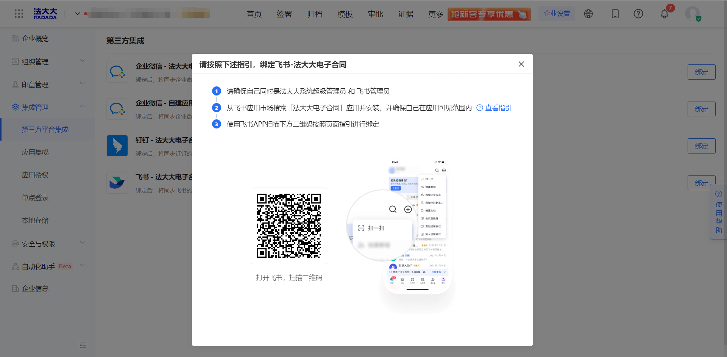Image resolution: width=727 pixels, height=357 pixels.
Task: Click the 印章管理 sidebar icon
Action: click(16, 85)
